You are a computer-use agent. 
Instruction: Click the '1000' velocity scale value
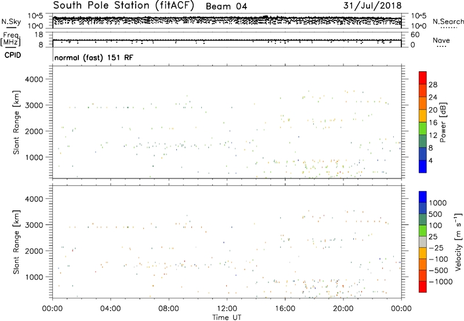click(x=438, y=203)
